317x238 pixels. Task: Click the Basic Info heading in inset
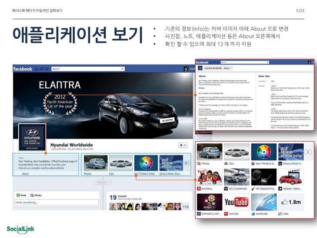tap(264, 76)
